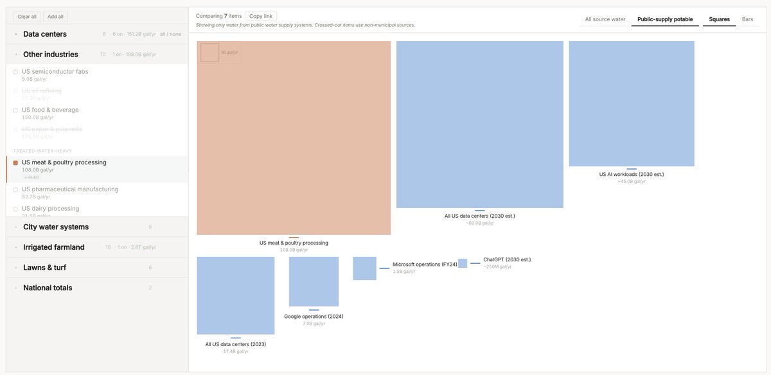Click the '~45.0B gal/yr' value
Viewport: 771px width, 375px height.
point(632,181)
